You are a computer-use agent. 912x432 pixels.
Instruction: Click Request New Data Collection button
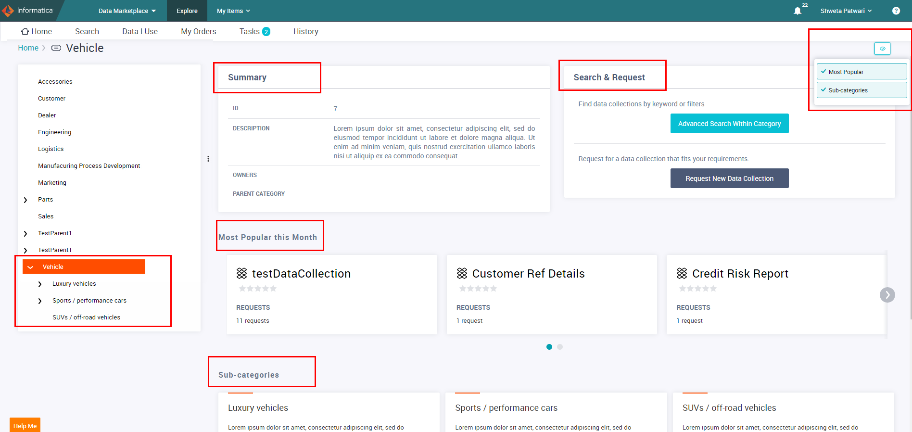point(729,178)
